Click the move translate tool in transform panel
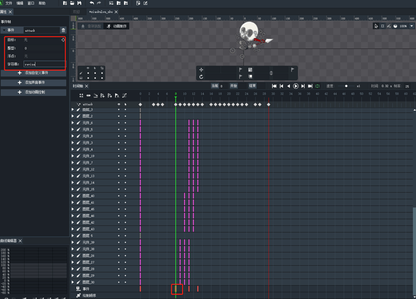This screenshot has width=416, height=299. 201,69
